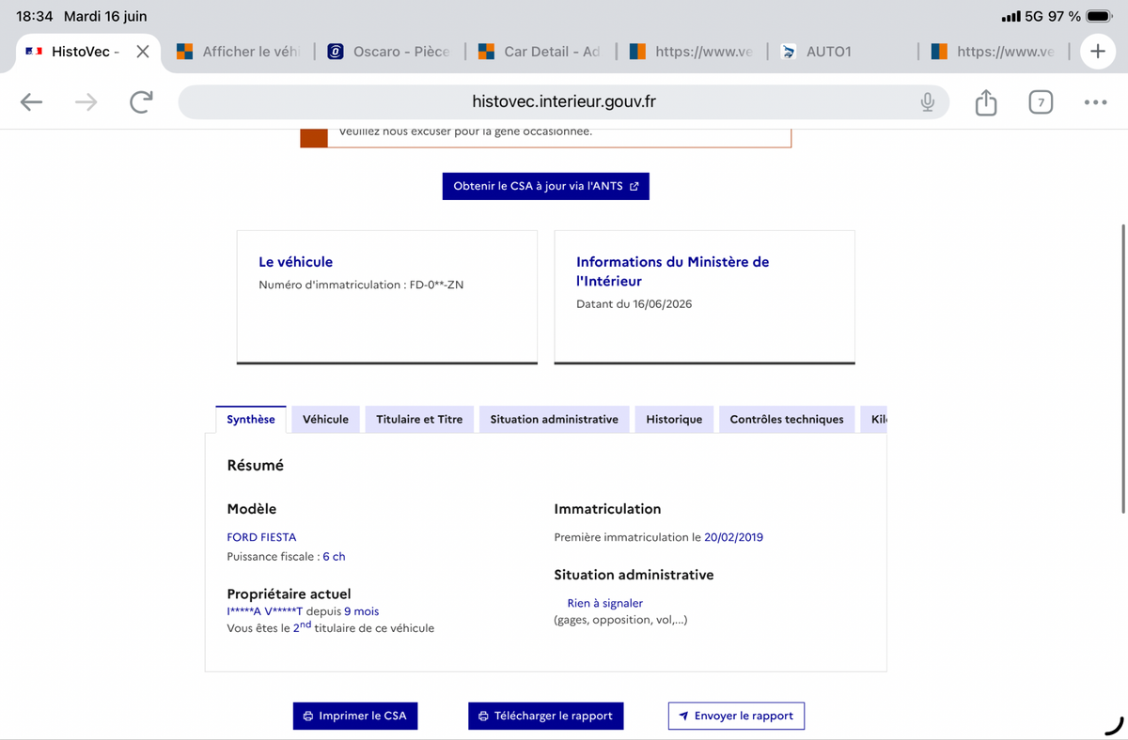Select the Contrôles techniques tab
Image resolution: width=1128 pixels, height=740 pixels.
click(x=787, y=419)
